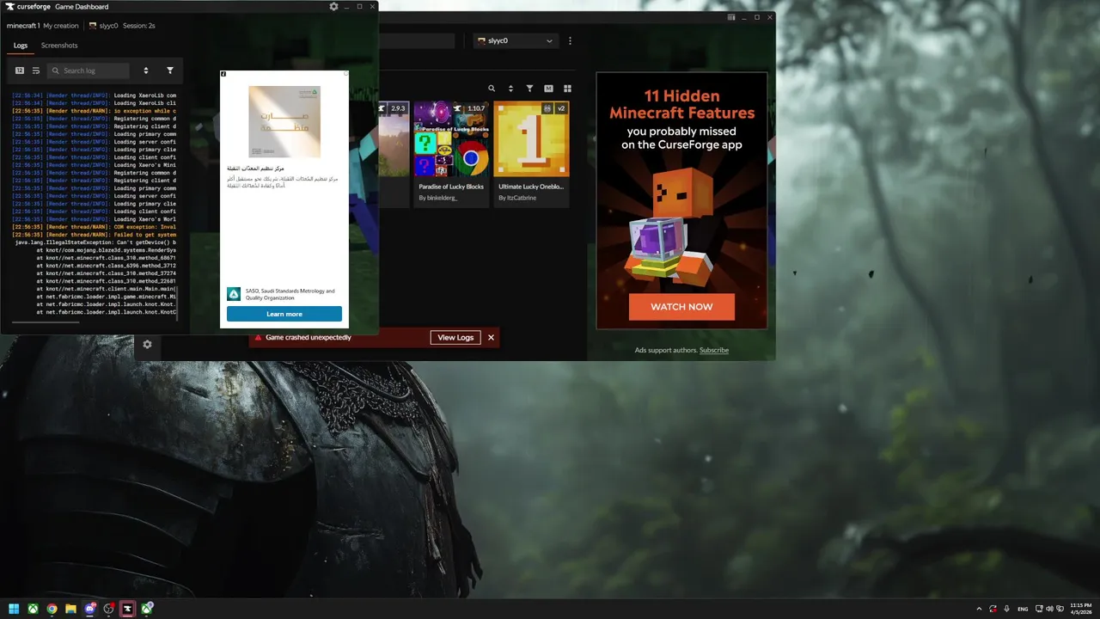The height and width of the screenshot is (619, 1100).
Task: Open CurseForge settings gear at bottom-left
Action: (147, 344)
